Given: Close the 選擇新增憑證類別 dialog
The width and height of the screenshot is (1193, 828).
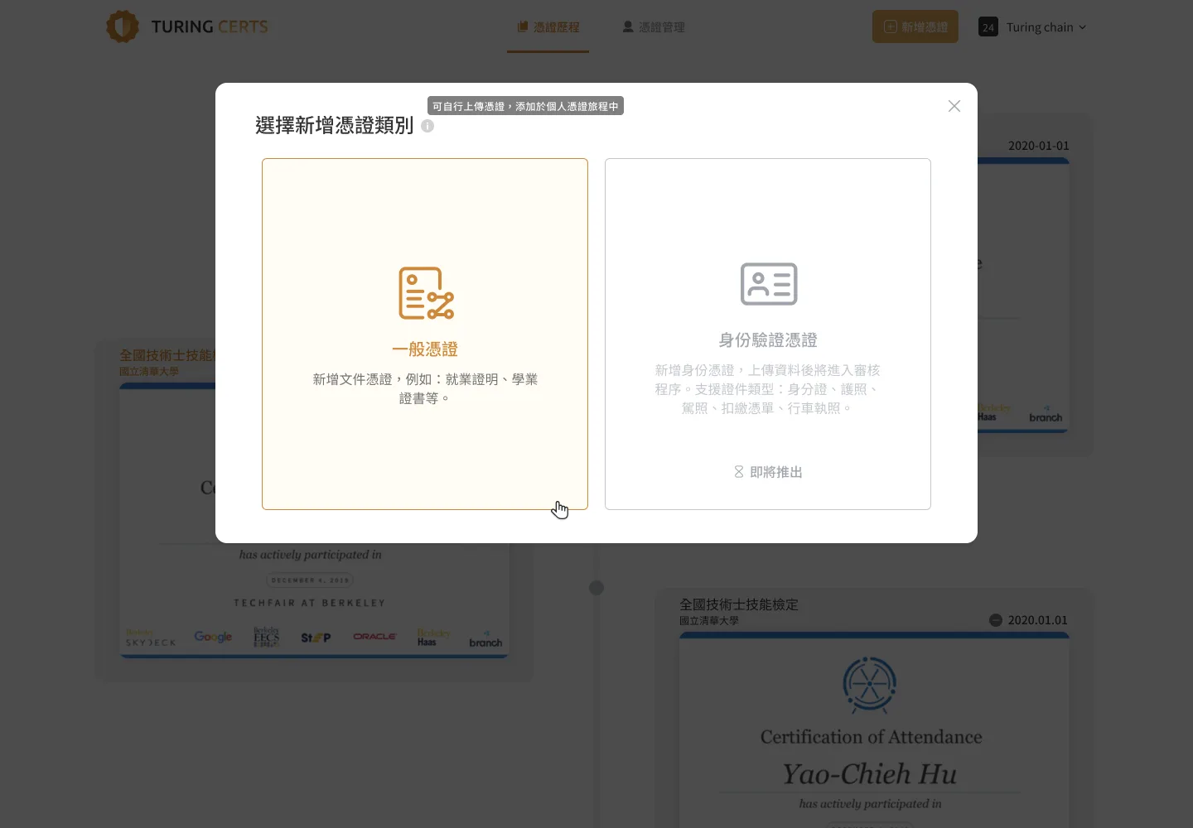Looking at the screenshot, I should point(954,106).
